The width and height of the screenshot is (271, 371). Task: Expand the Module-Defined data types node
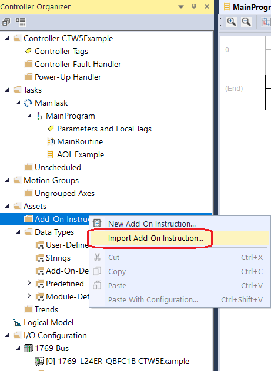[29, 296]
